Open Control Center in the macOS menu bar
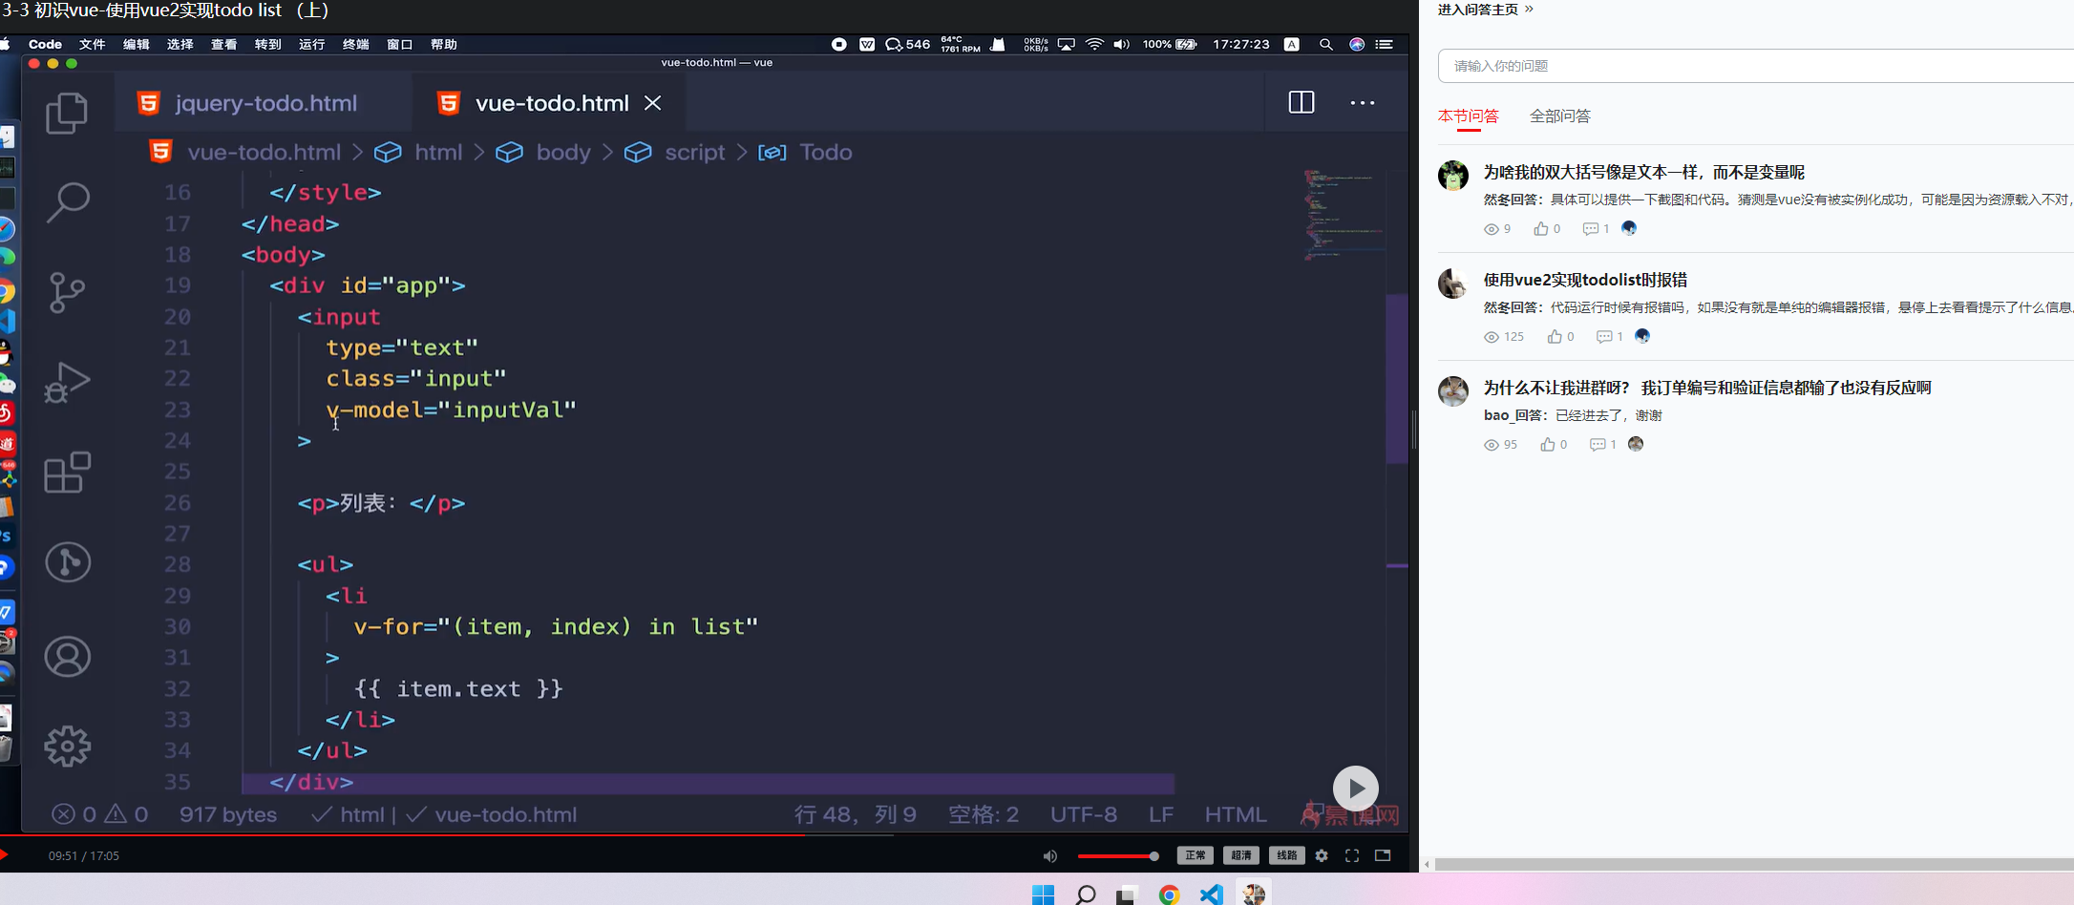 pos(1384,44)
